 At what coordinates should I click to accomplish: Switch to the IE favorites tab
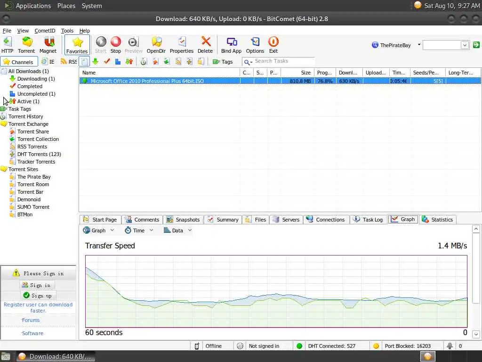point(48,62)
